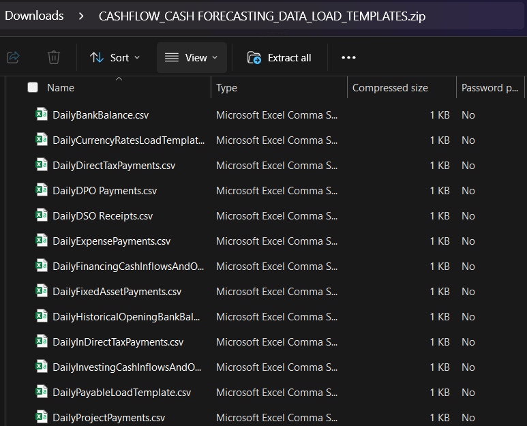This screenshot has height=426, width=527.
Task: Click the Type cell of DailyDPO Payments.csv
Action: click(277, 191)
